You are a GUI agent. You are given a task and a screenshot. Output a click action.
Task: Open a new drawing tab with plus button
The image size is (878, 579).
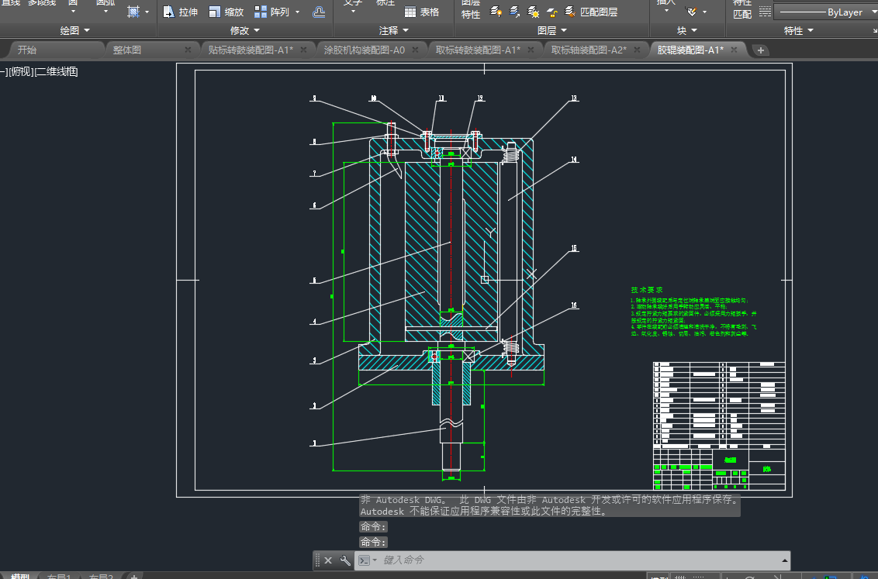pyautogui.click(x=761, y=50)
